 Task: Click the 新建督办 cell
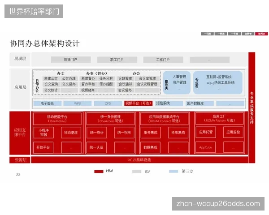coord(88,78)
